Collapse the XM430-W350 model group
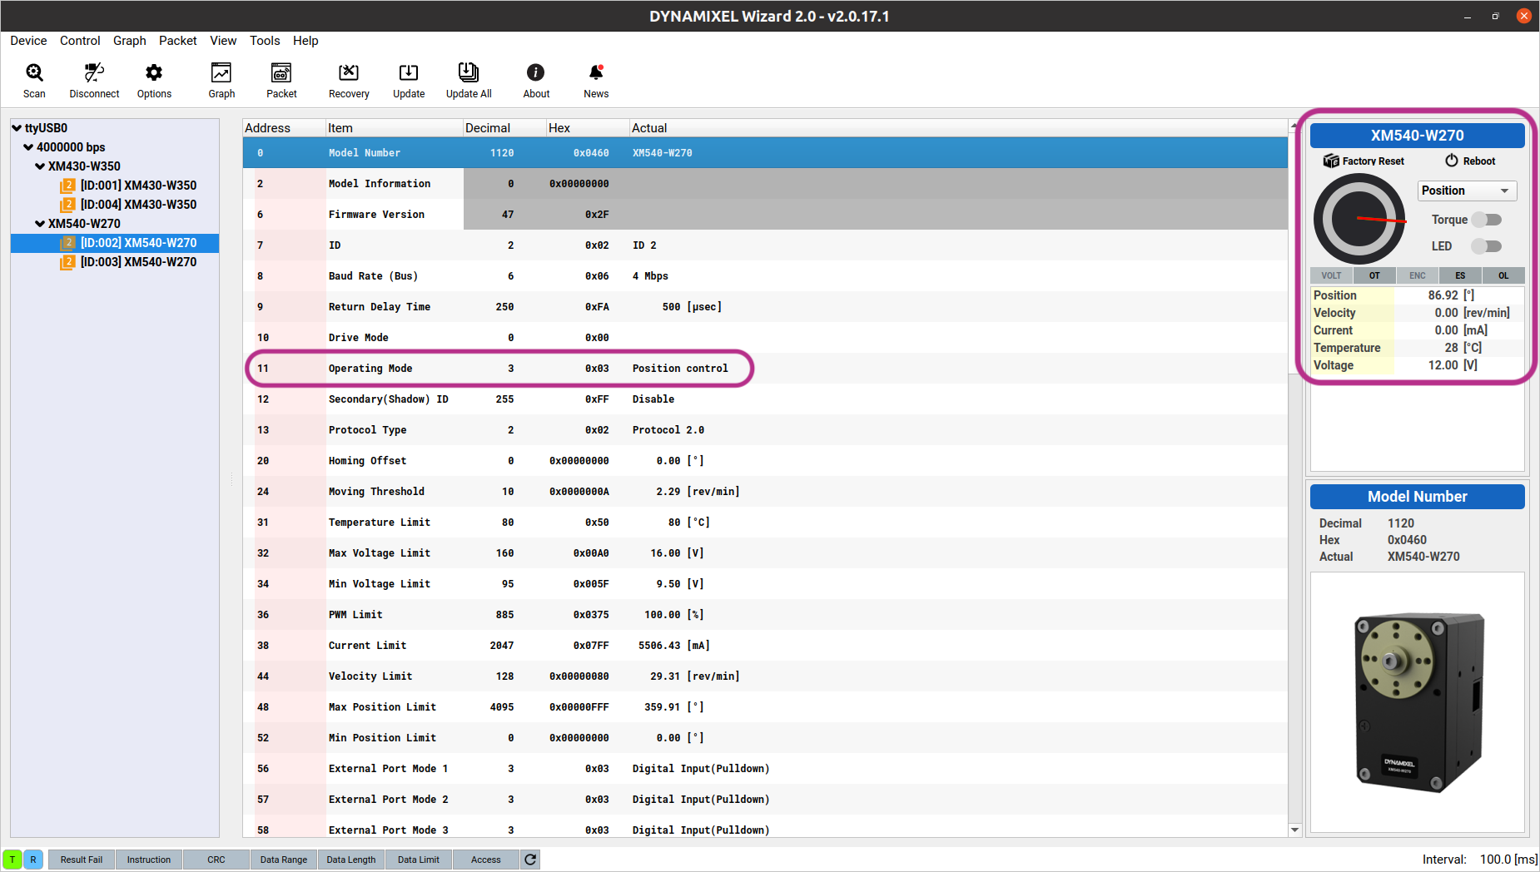The image size is (1540, 872). pyautogui.click(x=40, y=166)
